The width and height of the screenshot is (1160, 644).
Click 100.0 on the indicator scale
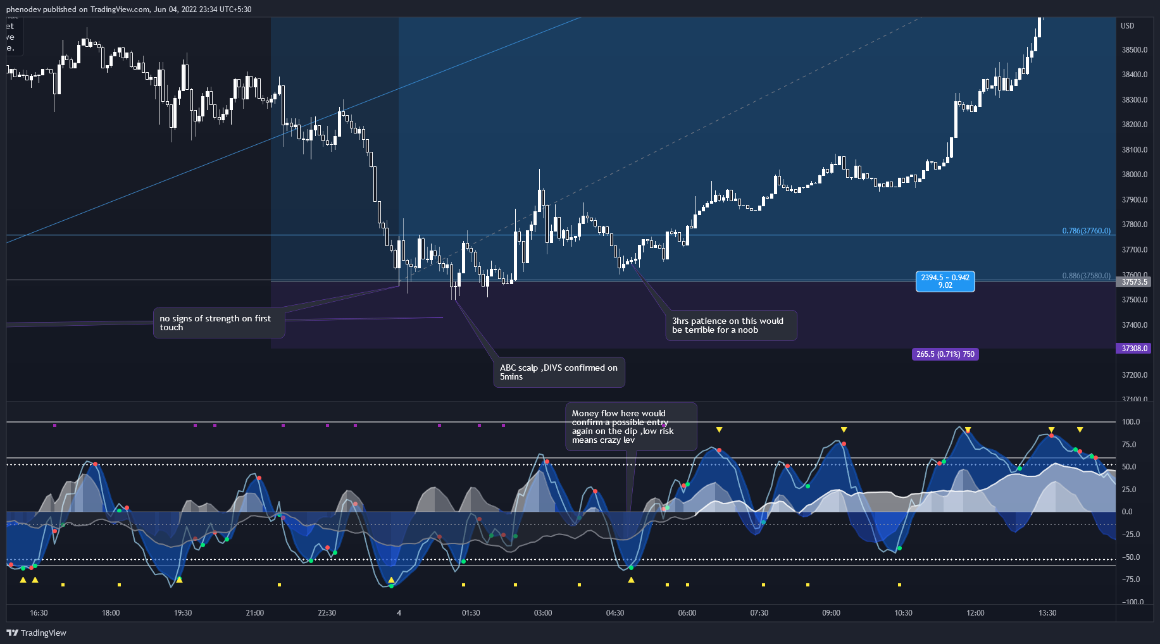click(x=1131, y=422)
